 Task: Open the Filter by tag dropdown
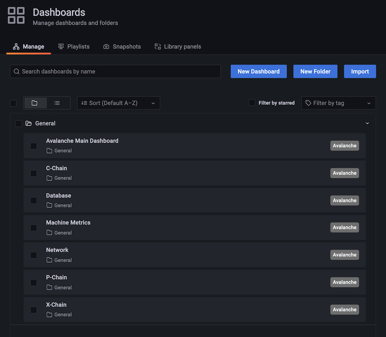point(338,103)
